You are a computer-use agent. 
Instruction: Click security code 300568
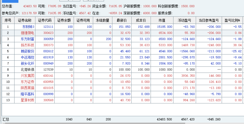(48, 100)
